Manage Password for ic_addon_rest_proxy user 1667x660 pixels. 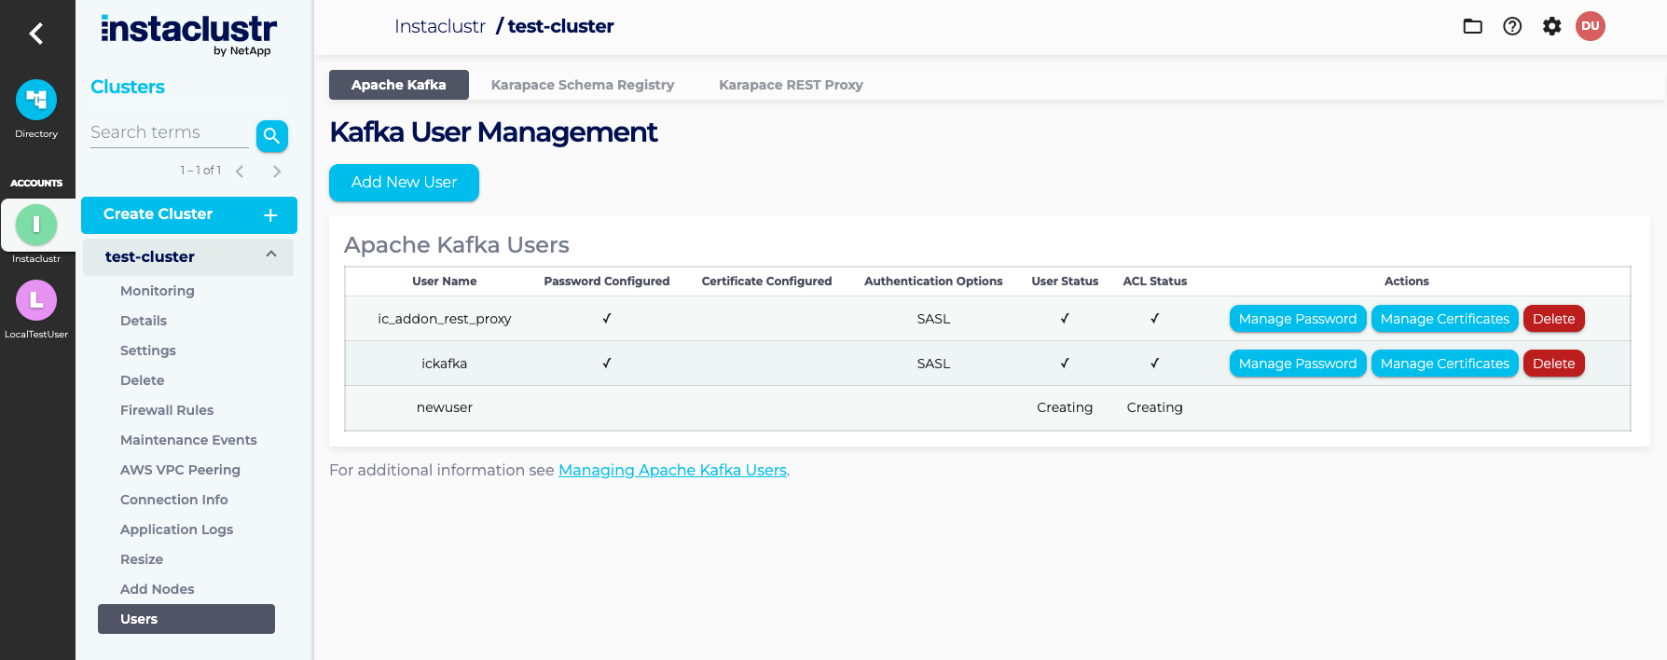point(1297,319)
